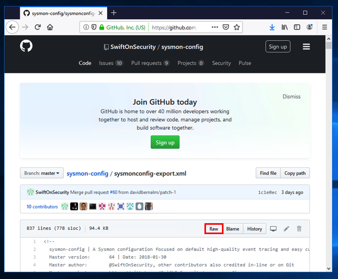Viewport: 338px width, 279px height.
Task: Go back using browser back arrow
Action: pos(12,27)
